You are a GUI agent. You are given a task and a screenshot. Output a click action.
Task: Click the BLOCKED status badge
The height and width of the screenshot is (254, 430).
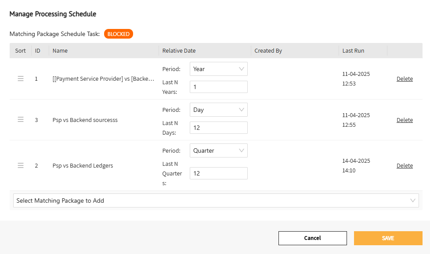point(119,34)
